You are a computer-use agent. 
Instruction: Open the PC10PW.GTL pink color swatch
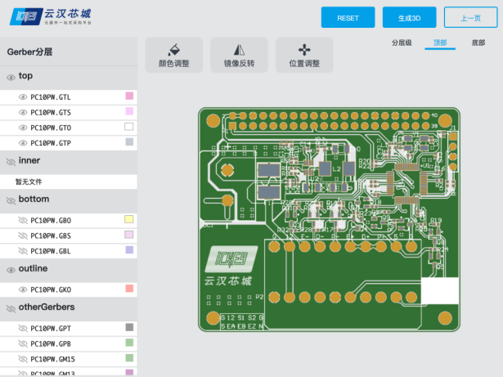129,96
